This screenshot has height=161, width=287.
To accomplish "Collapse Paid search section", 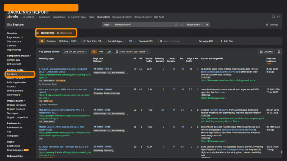I will 14,123.
